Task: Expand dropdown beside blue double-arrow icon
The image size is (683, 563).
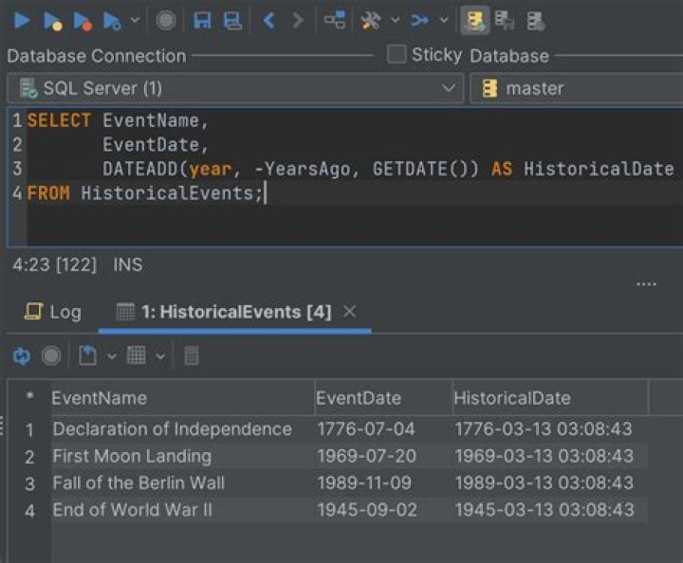Action: 443,20
